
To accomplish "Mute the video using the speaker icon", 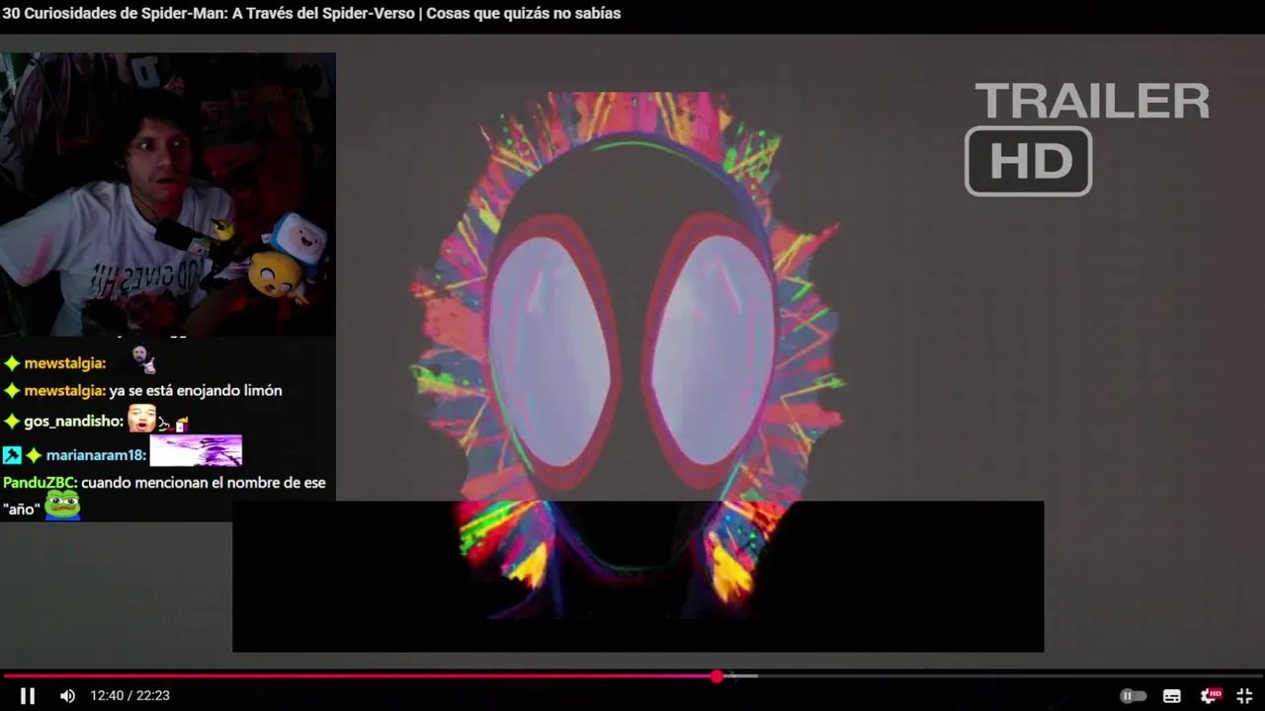I will (x=67, y=695).
